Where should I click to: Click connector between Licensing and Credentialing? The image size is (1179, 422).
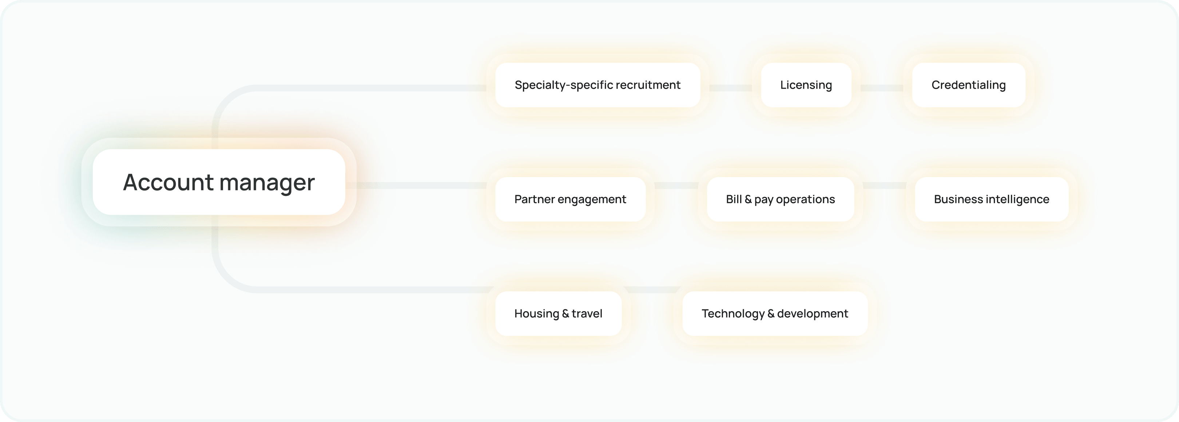[881, 88]
